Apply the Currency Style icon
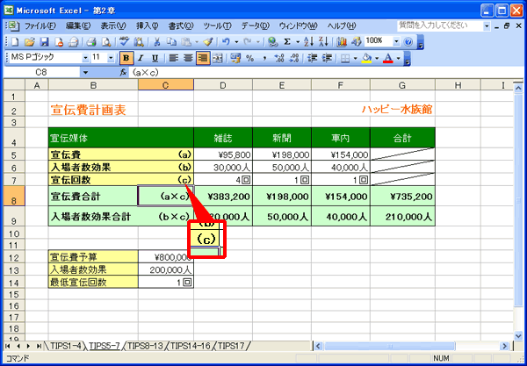This screenshot has width=527, height=366. click(x=235, y=59)
